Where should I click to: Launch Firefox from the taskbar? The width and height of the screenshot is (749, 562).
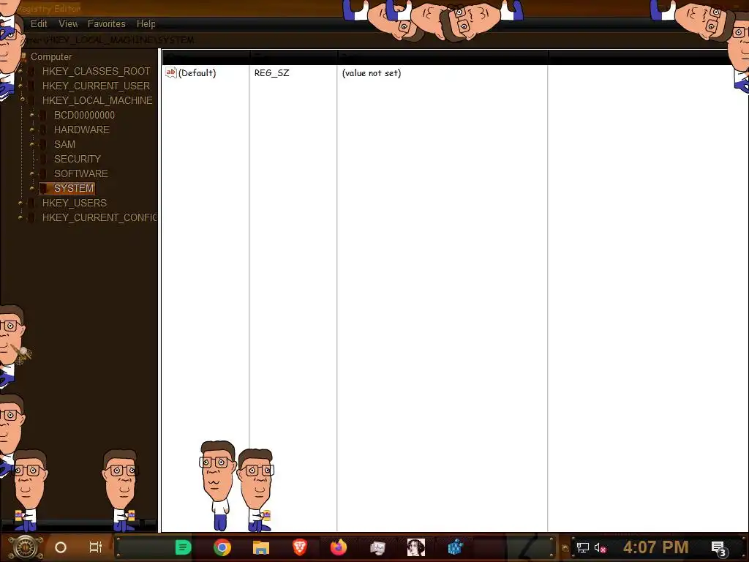(339, 547)
